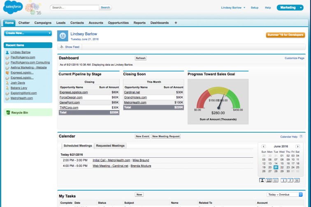The width and height of the screenshot is (311, 207).
Task: Click the smiley profile avatar icon
Action: click(63, 36)
